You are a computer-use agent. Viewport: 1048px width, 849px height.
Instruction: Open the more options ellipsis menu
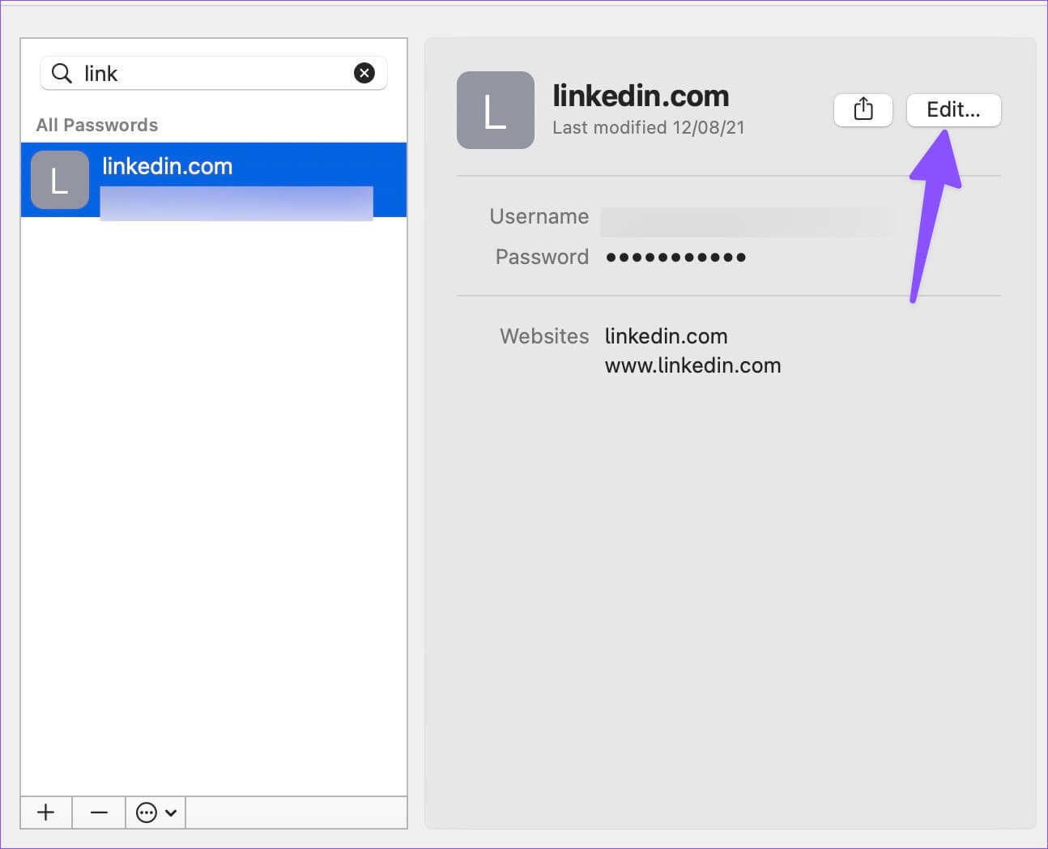[x=155, y=812]
